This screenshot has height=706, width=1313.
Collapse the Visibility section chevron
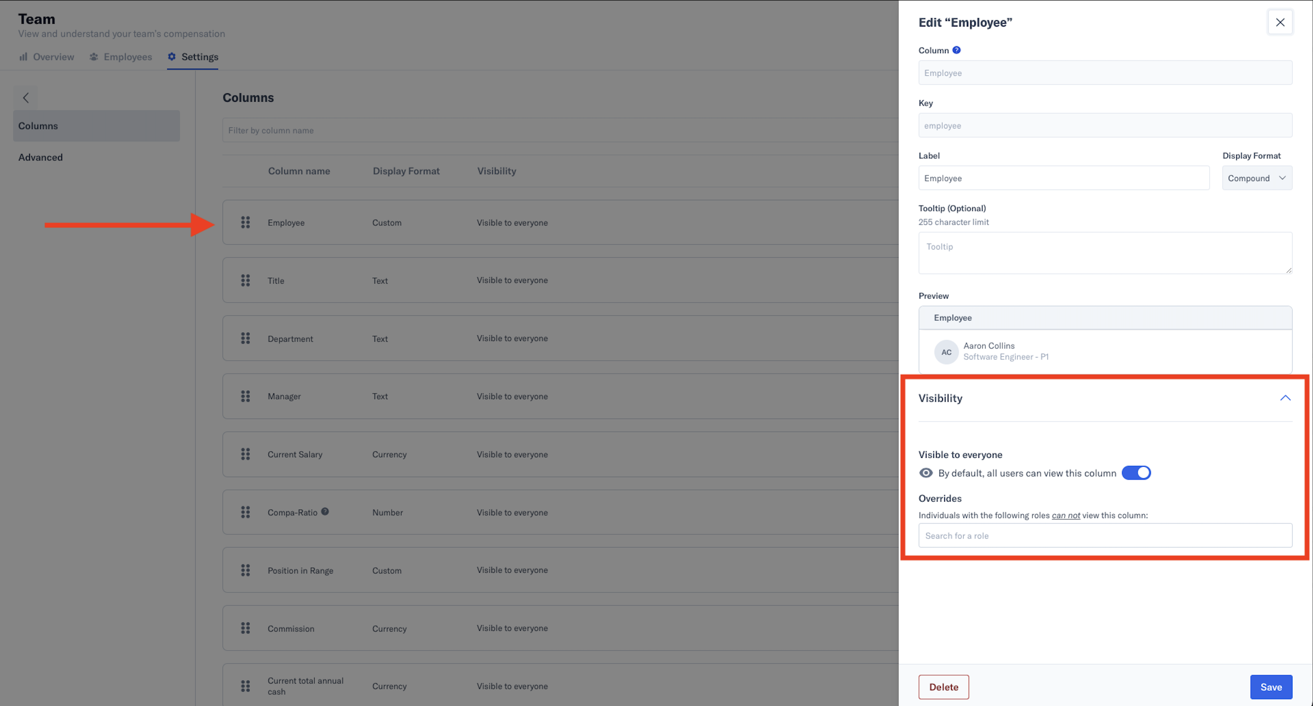[x=1284, y=398]
